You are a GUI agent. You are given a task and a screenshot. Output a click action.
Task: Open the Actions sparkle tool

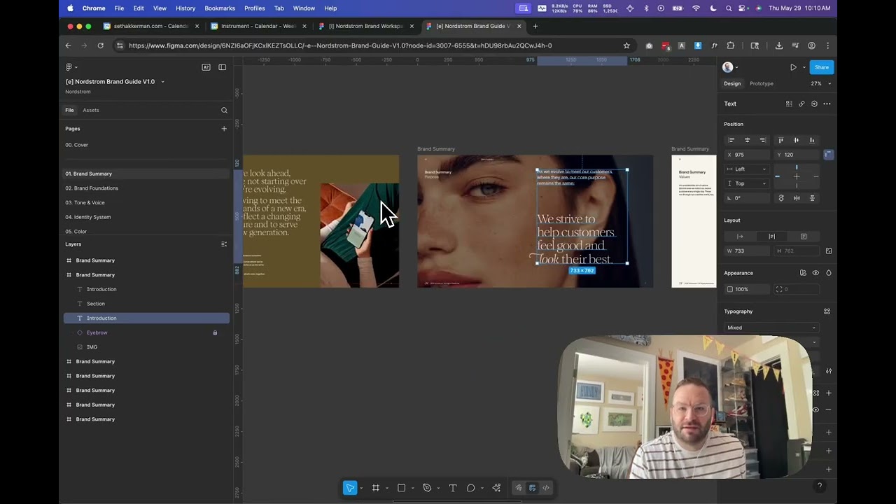[x=496, y=488]
